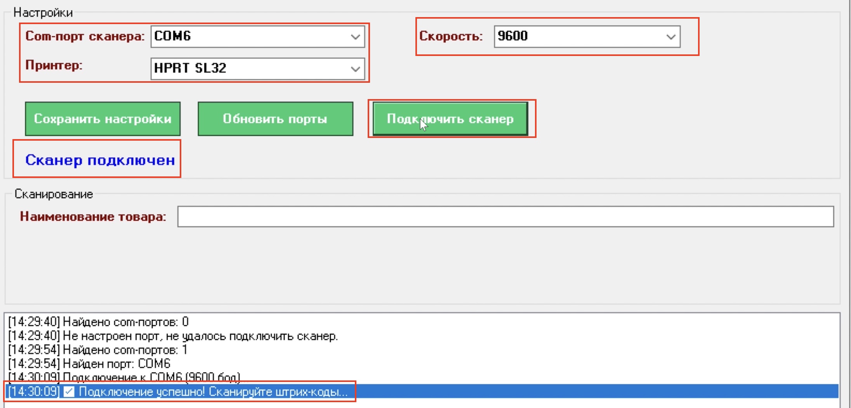
Task: Click the check mark icon in the success log line
Action: 69,392
